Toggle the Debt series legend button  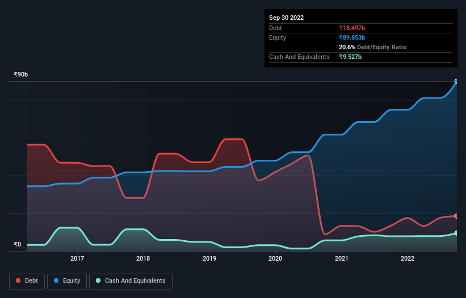coord(27,281)
